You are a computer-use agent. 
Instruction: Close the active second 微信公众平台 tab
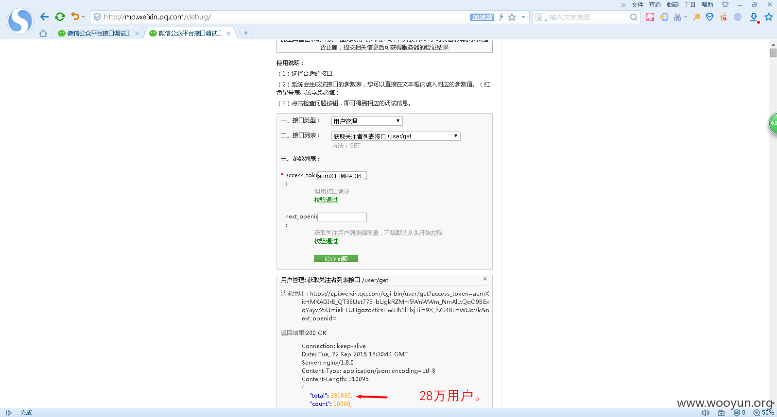pos(228,33)
